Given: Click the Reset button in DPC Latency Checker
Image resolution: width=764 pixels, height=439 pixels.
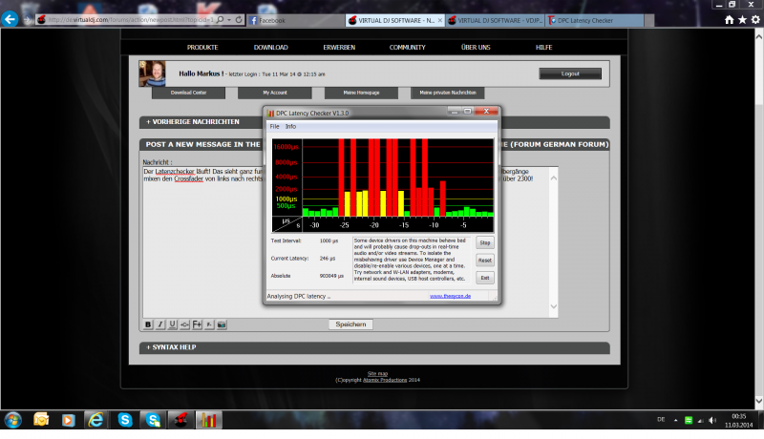Looking at the screenshot, I should pos(485,261).
